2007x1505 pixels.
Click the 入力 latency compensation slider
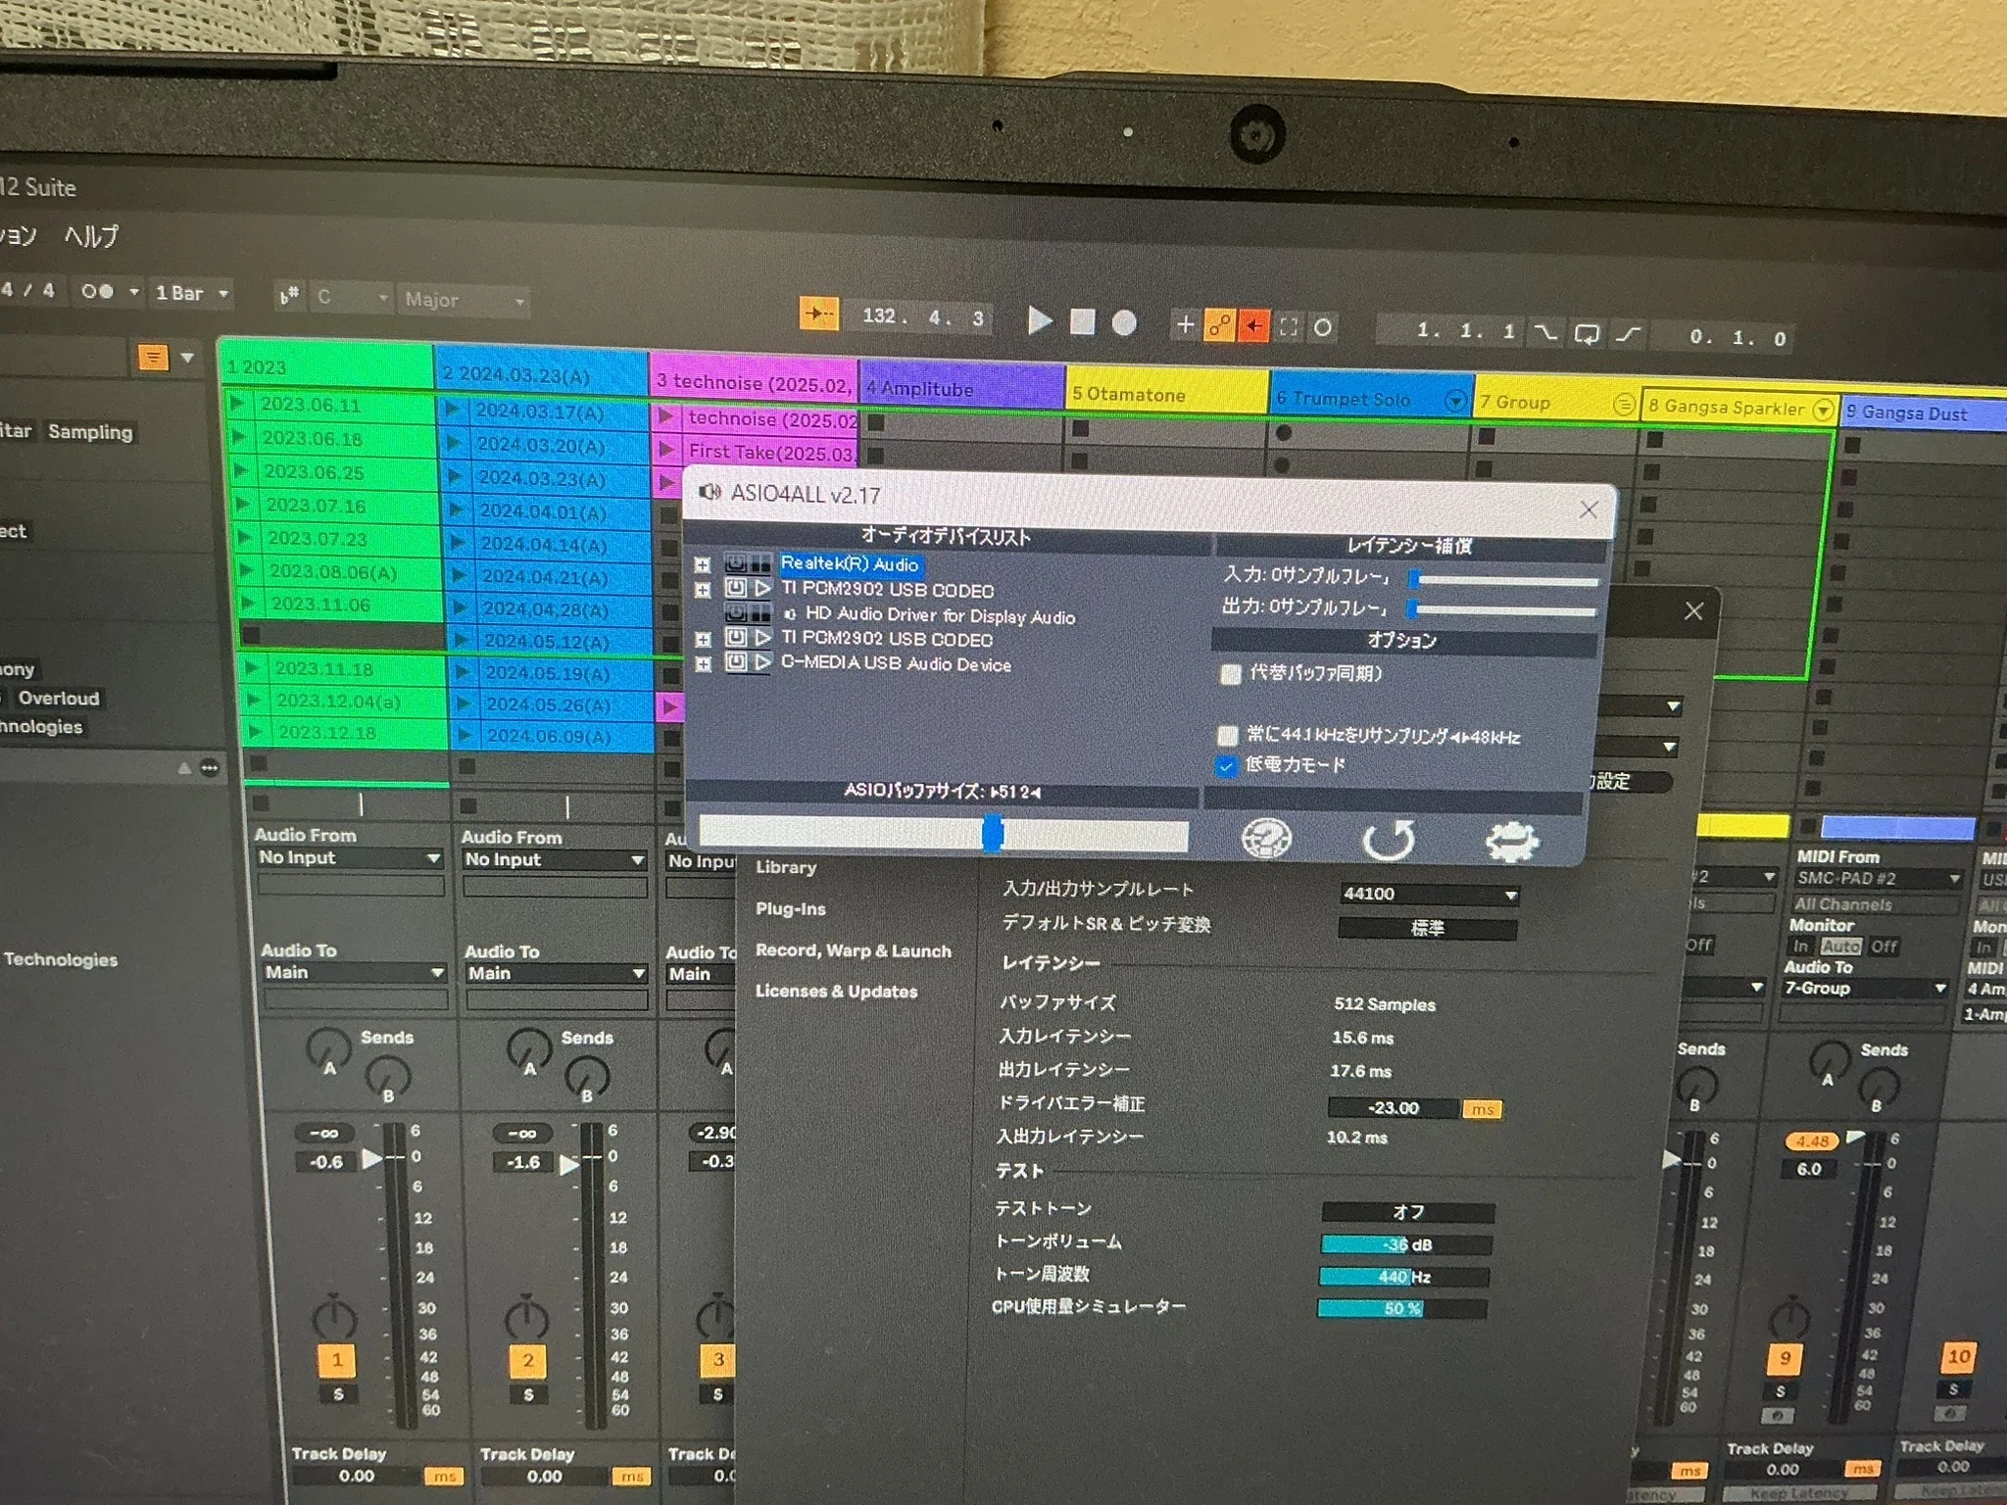pyautogui.click(x=1505, y=580)
